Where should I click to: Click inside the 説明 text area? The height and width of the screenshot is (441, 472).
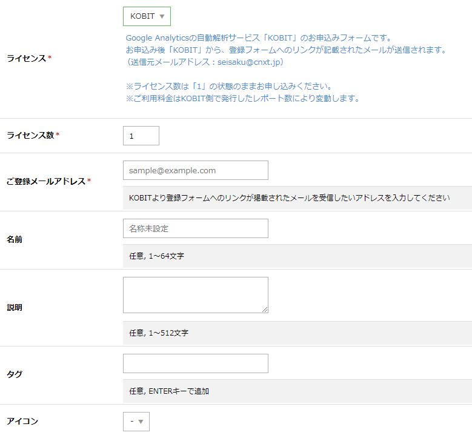coord(195,295)
